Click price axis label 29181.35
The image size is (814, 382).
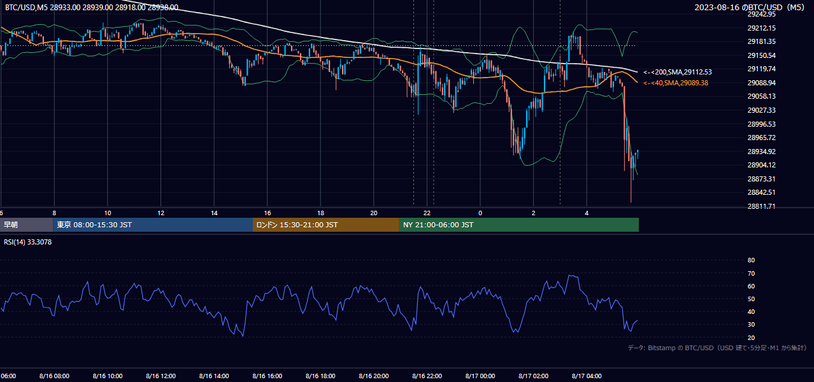tap(761, 41)
